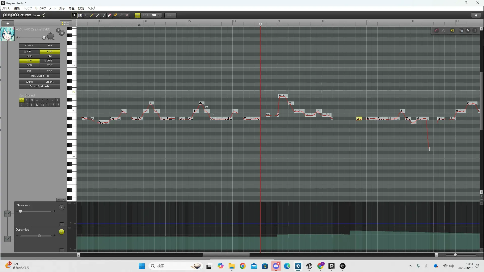The width and height of the screenshot is (484, 272).
Task: Click the Cross Synthesis button
Action: (x=40, y=86)
